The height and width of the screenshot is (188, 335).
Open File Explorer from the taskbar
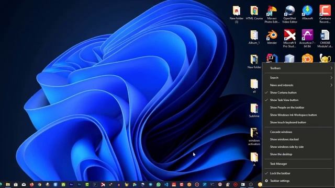click(8, 184)
